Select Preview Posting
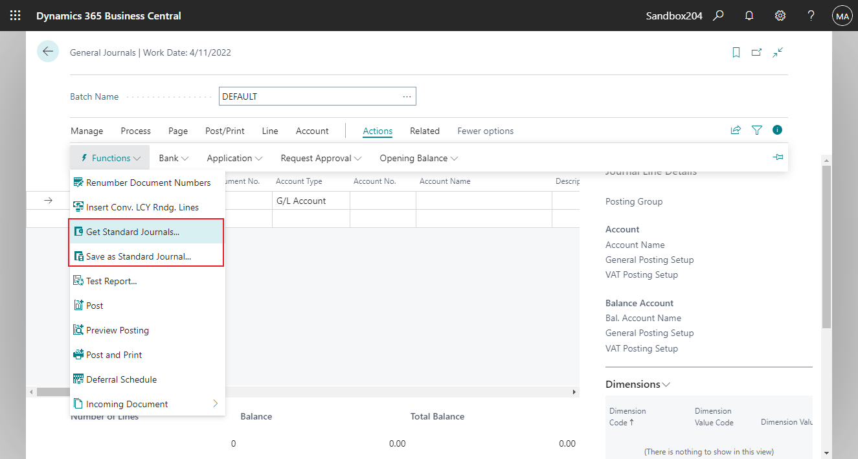This screenshot has height=459, width=858. [x=117, y=330]
